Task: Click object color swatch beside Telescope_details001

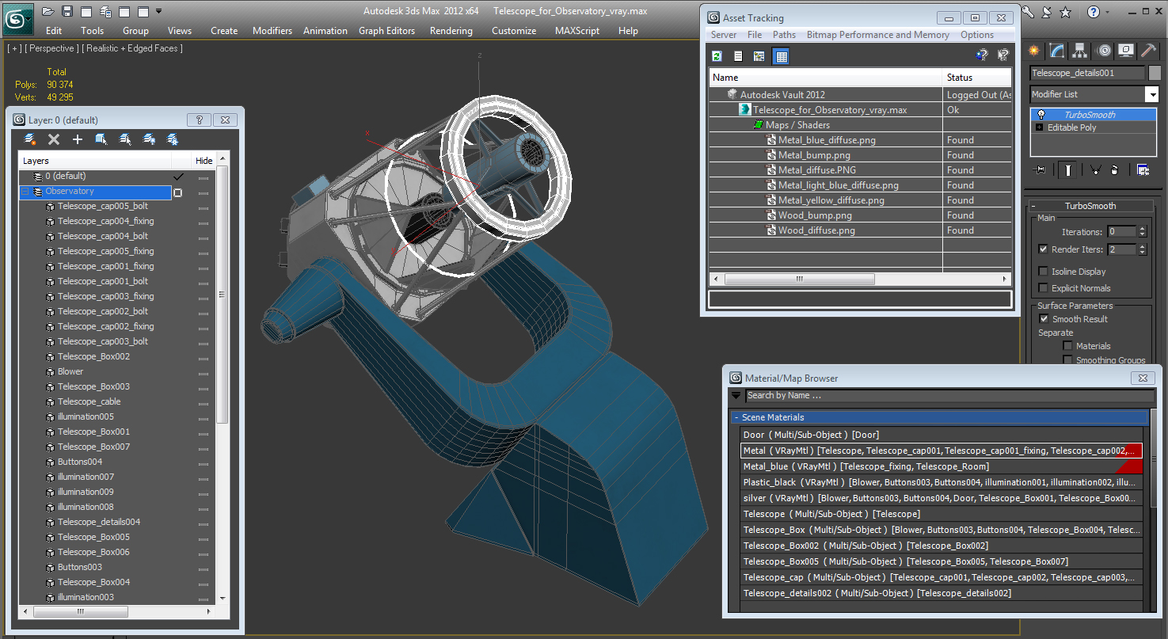Action: click(1155, 73)
